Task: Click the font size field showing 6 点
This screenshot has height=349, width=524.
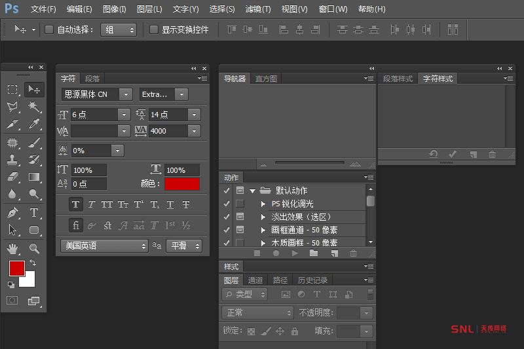Action: click(94, 114)
